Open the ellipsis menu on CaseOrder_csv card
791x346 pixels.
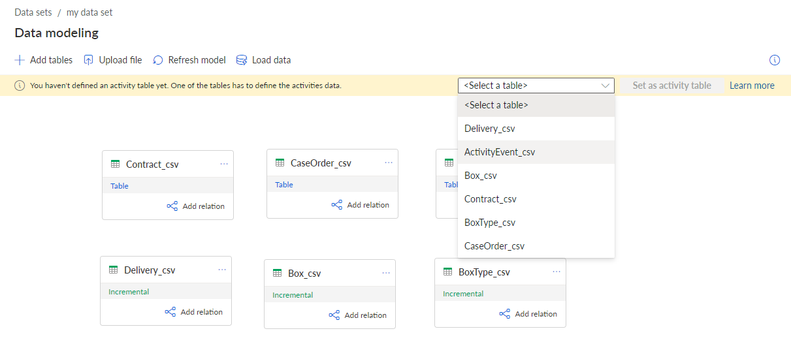pyautogui.click(x=389, y=163)
